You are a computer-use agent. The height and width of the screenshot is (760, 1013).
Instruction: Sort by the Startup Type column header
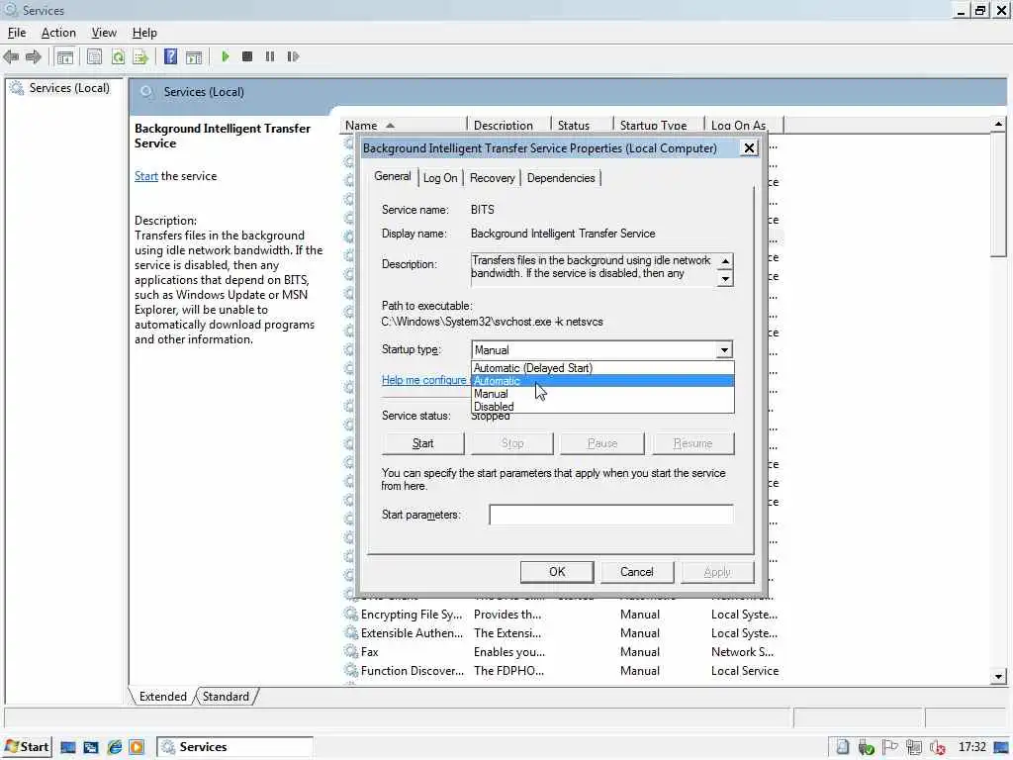658,126
